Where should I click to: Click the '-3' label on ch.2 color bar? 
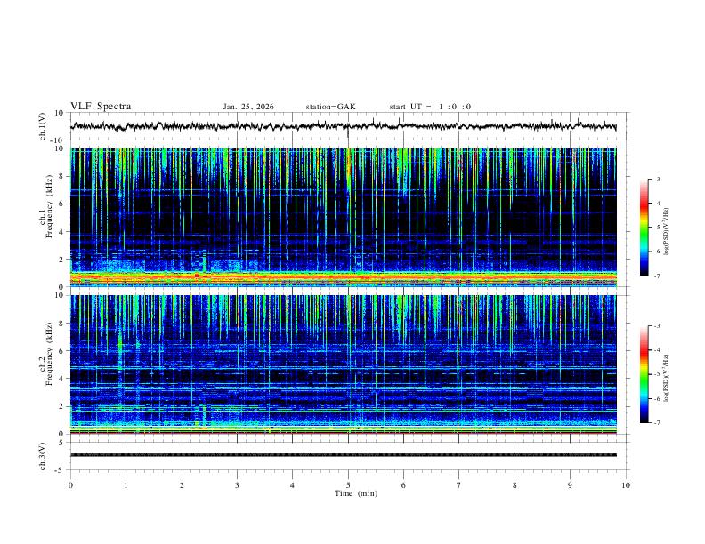point(656,326)
